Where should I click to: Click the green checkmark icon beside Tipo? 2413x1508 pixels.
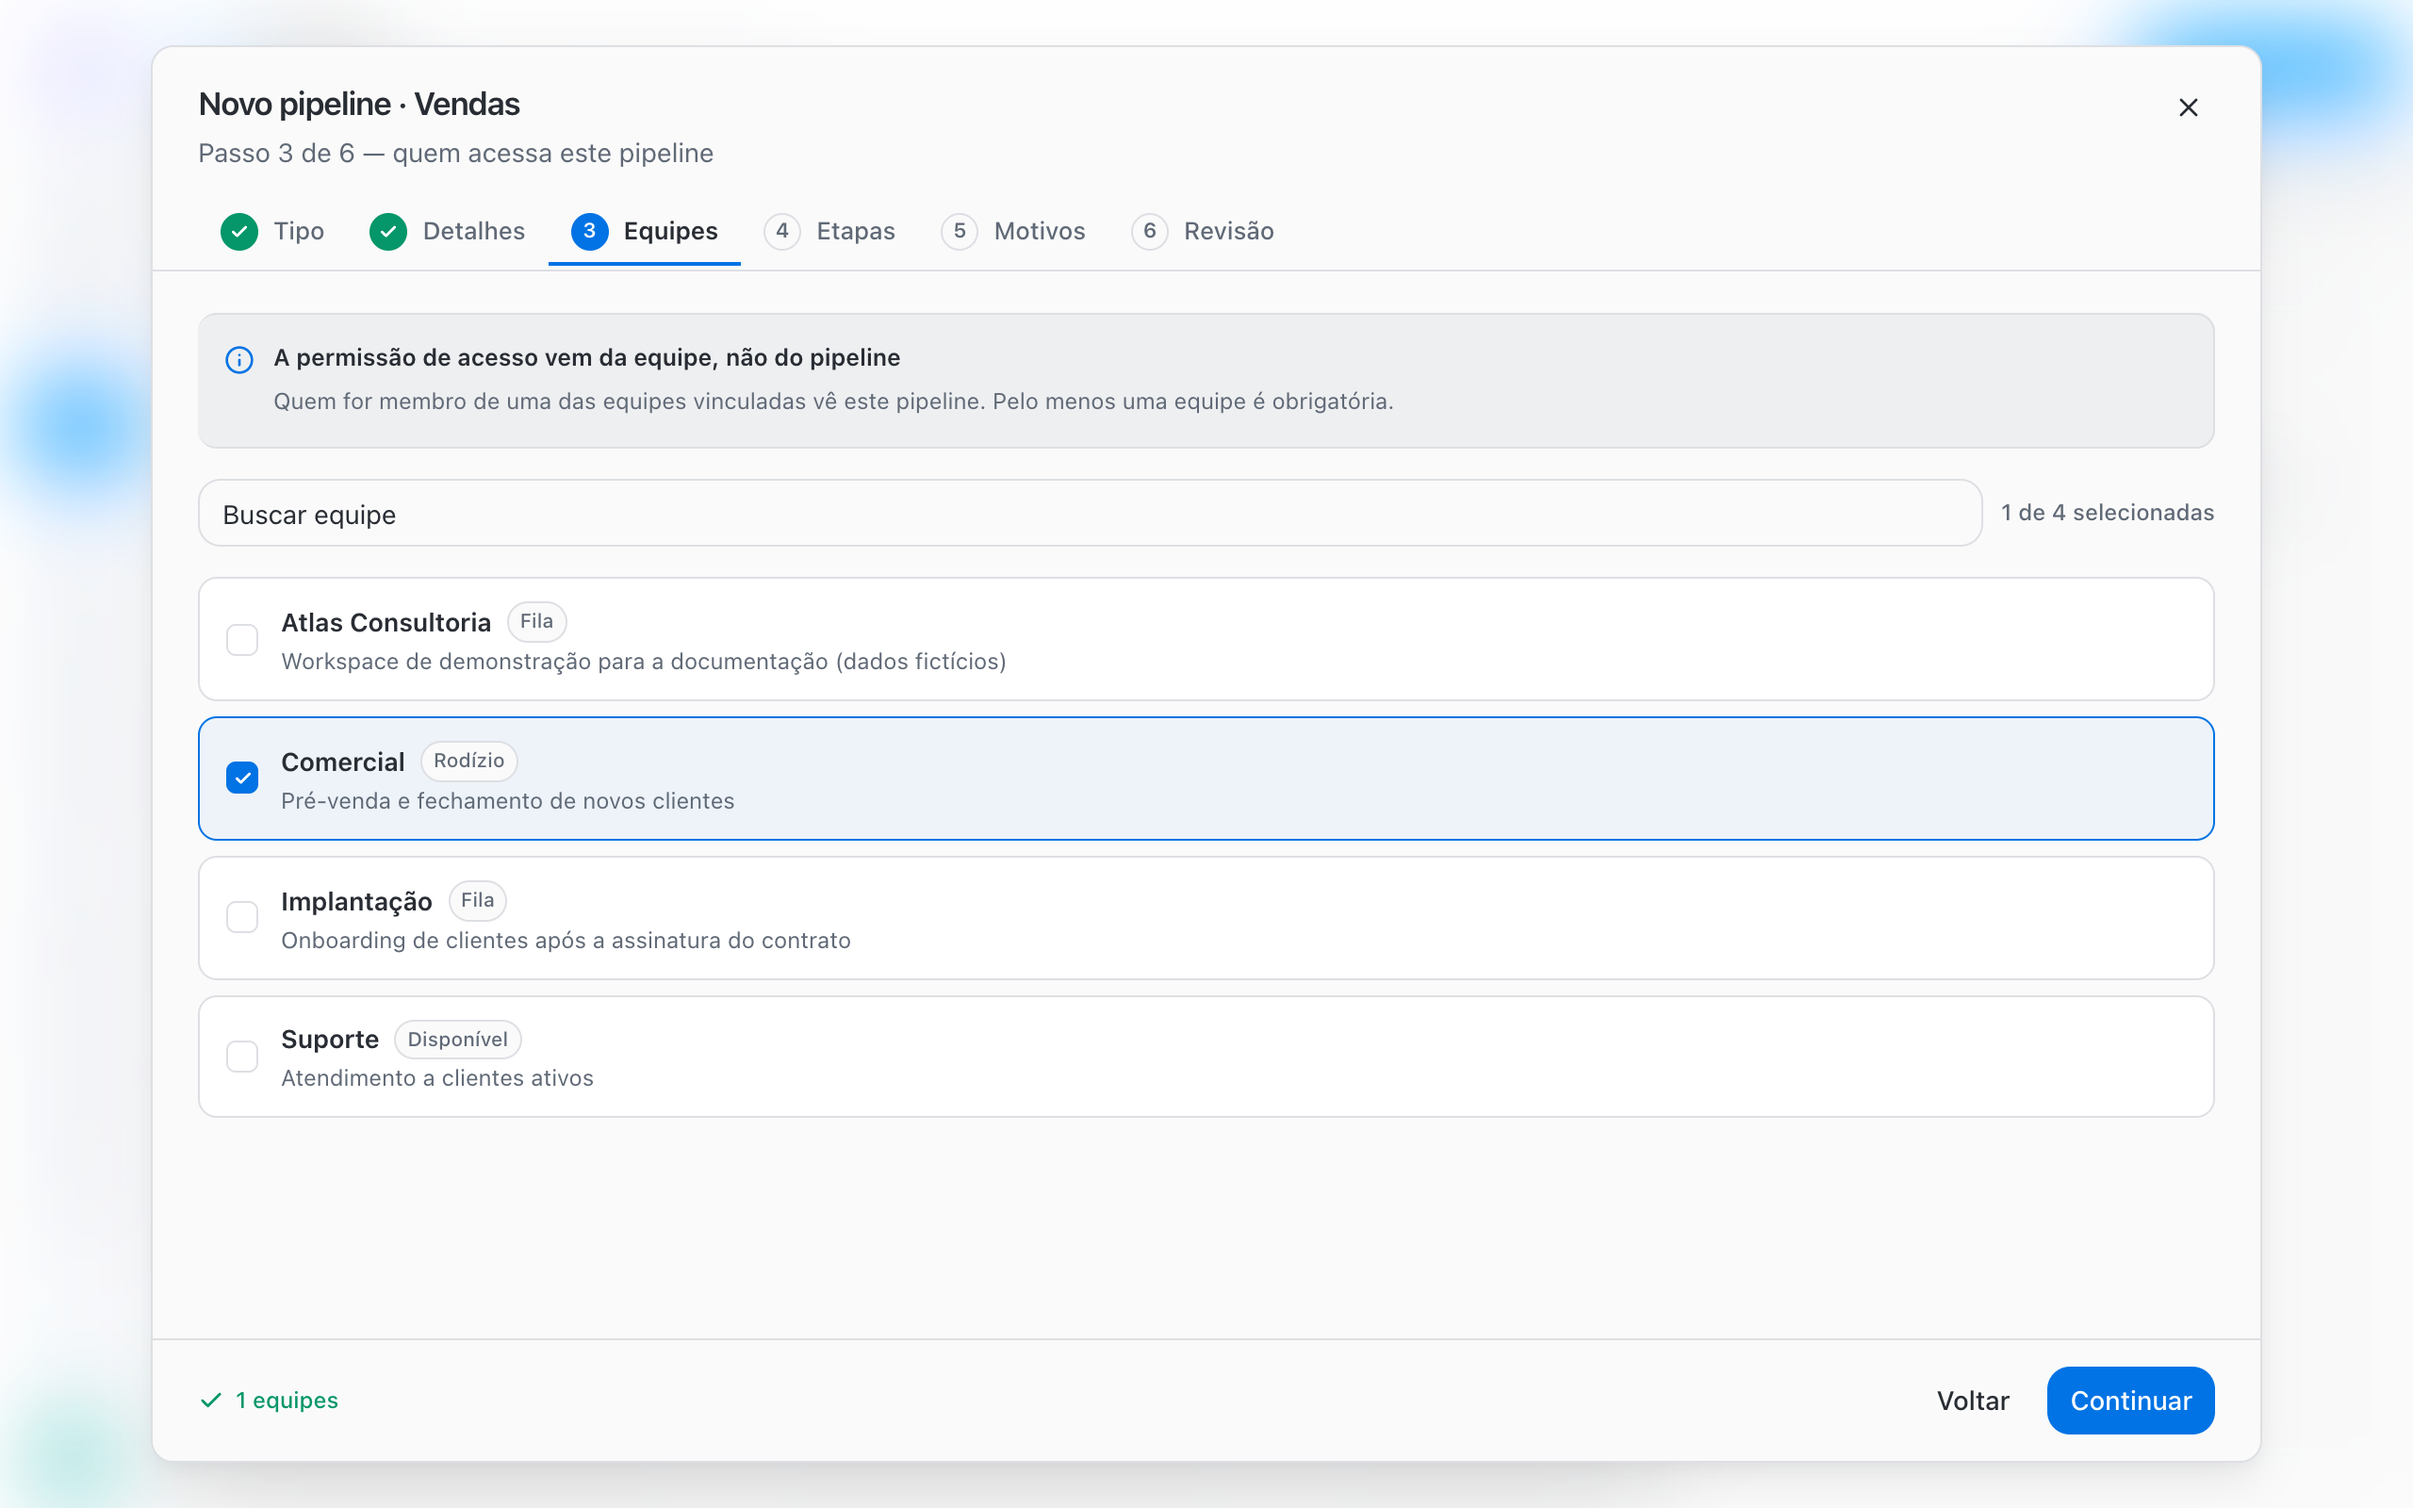click(239, 232)
